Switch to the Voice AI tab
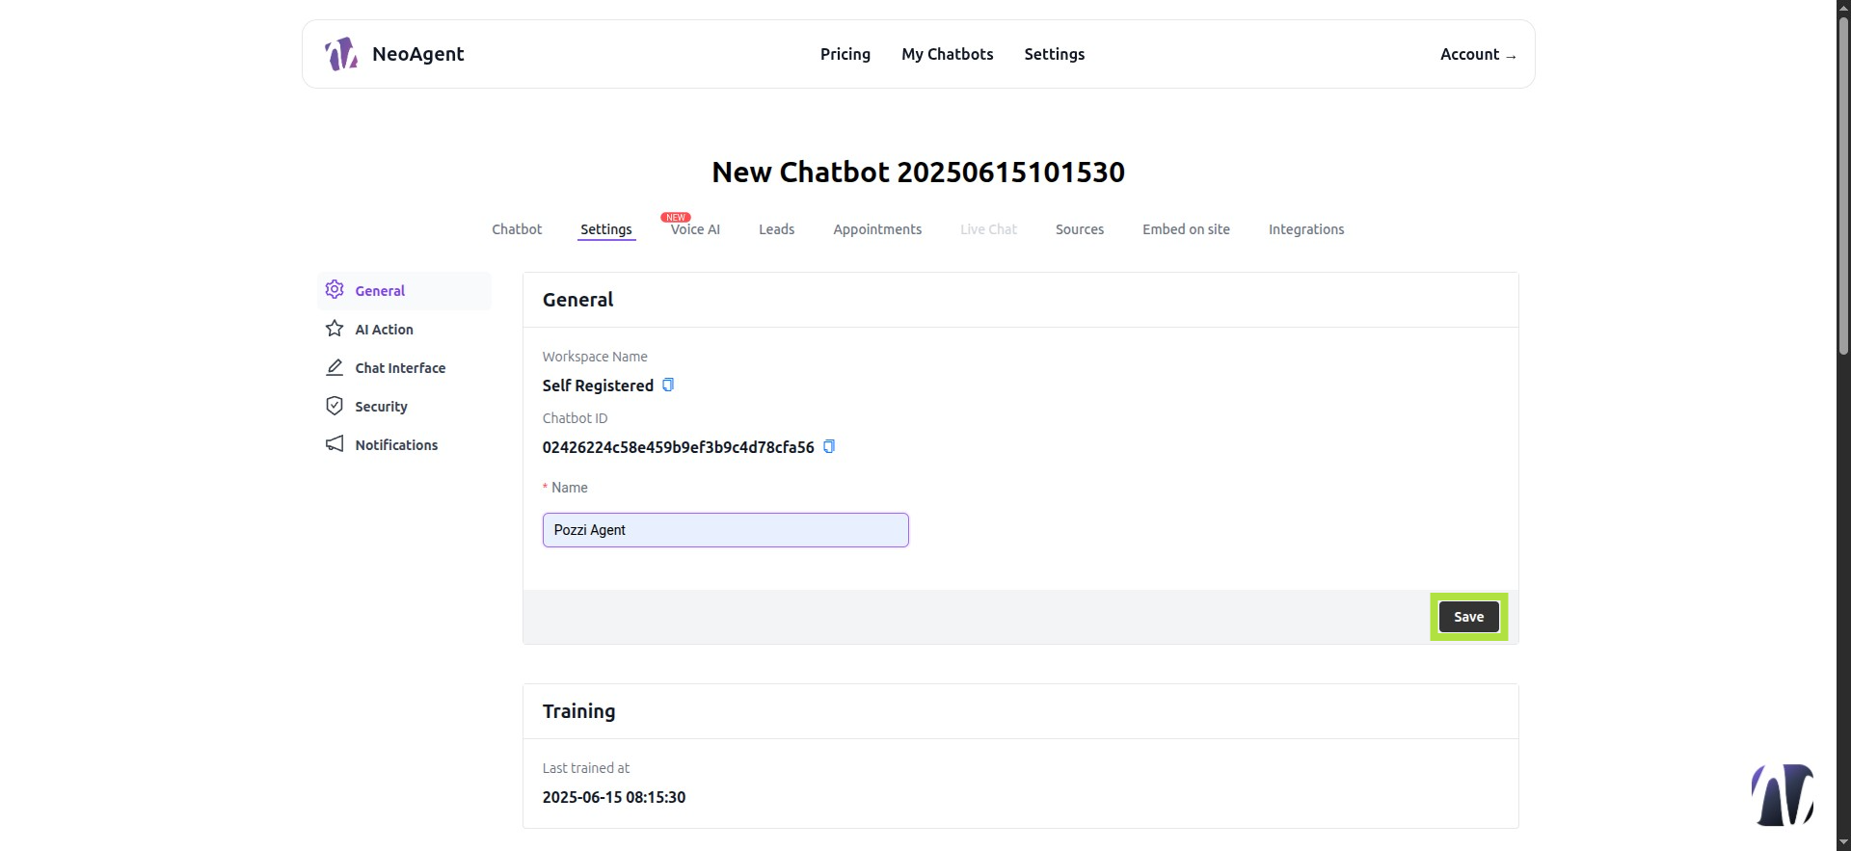This screenshot has width=1851, height=851. coord(695,229)
